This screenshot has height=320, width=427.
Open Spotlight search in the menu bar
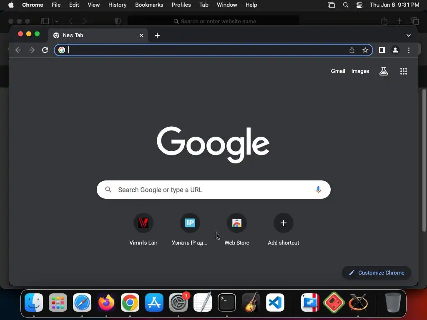click(346, 5)
